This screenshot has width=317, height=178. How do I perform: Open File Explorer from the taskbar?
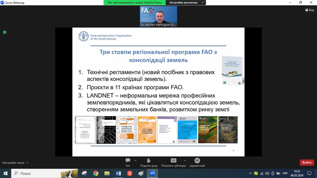(x=107, y=173)
